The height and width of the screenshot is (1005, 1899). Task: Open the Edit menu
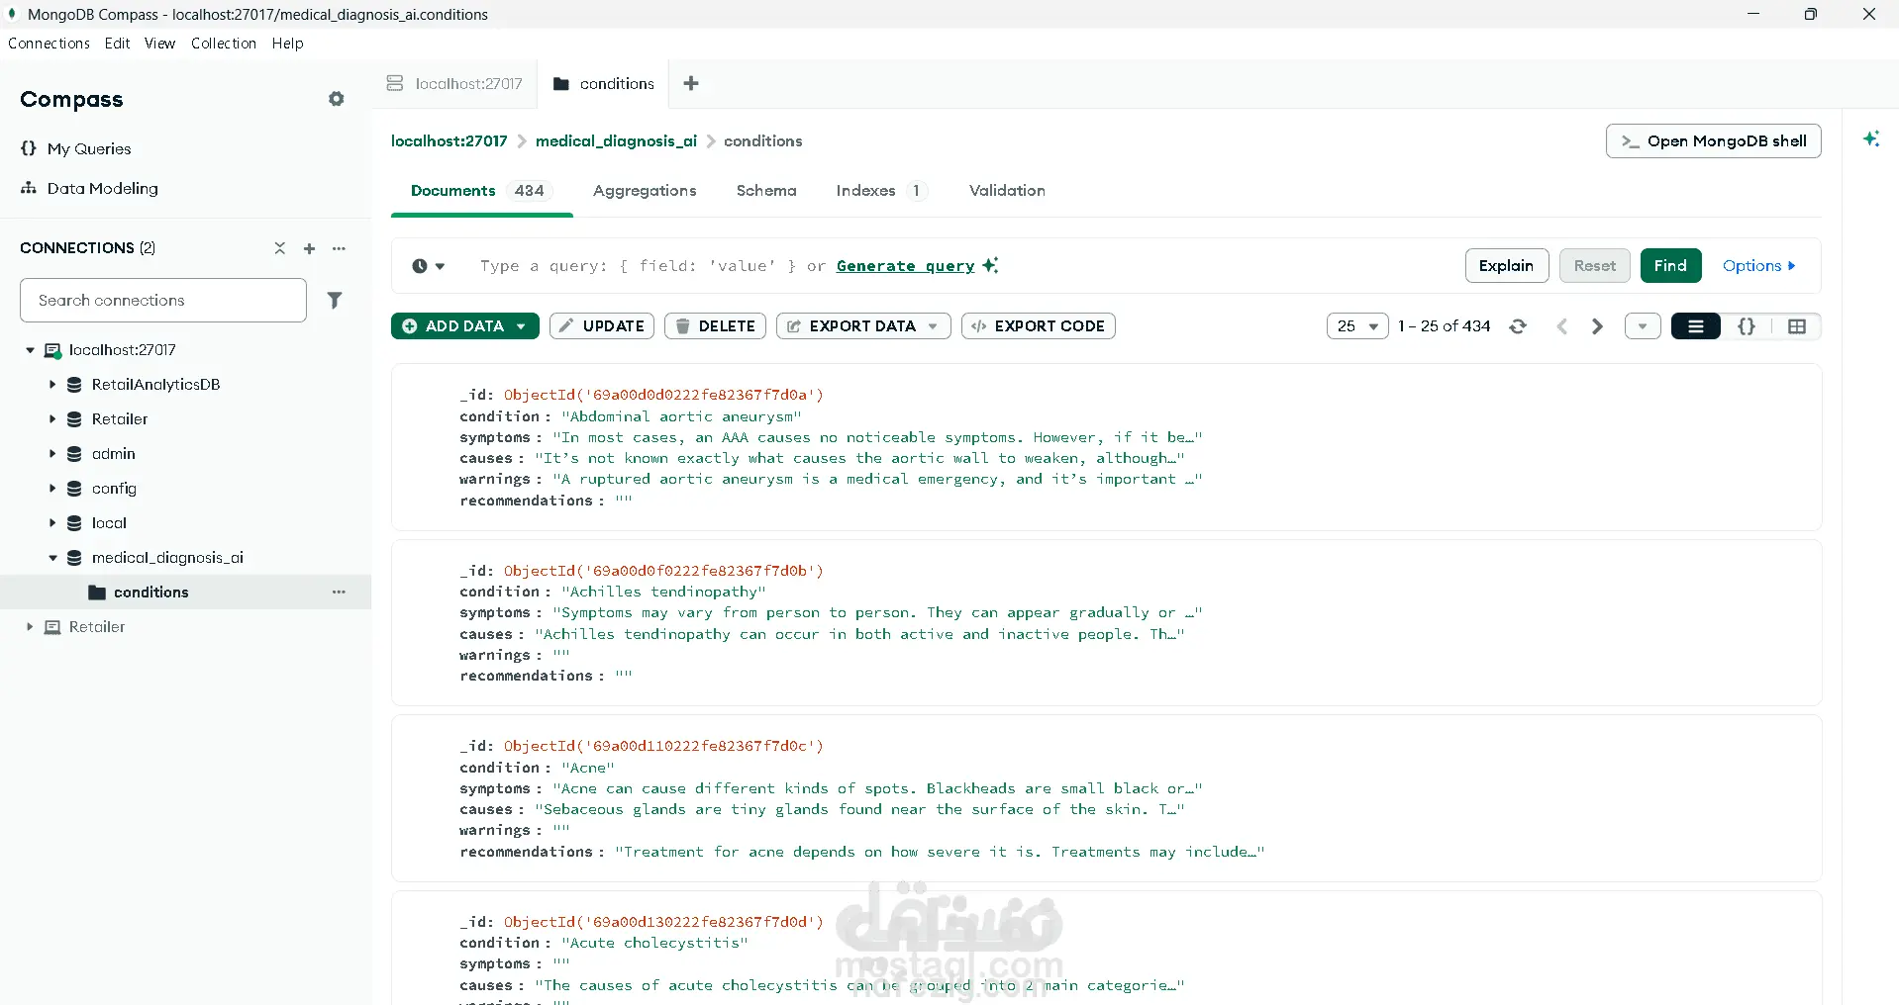(117, 44)
